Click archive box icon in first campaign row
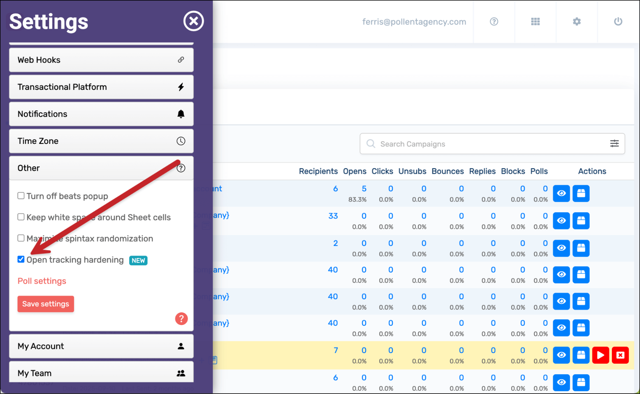 pyautogui.click(x=581, y=193)
